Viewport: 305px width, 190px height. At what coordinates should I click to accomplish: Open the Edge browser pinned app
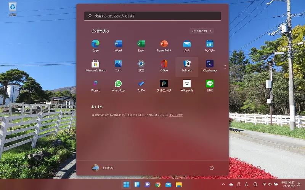(95, 46)
